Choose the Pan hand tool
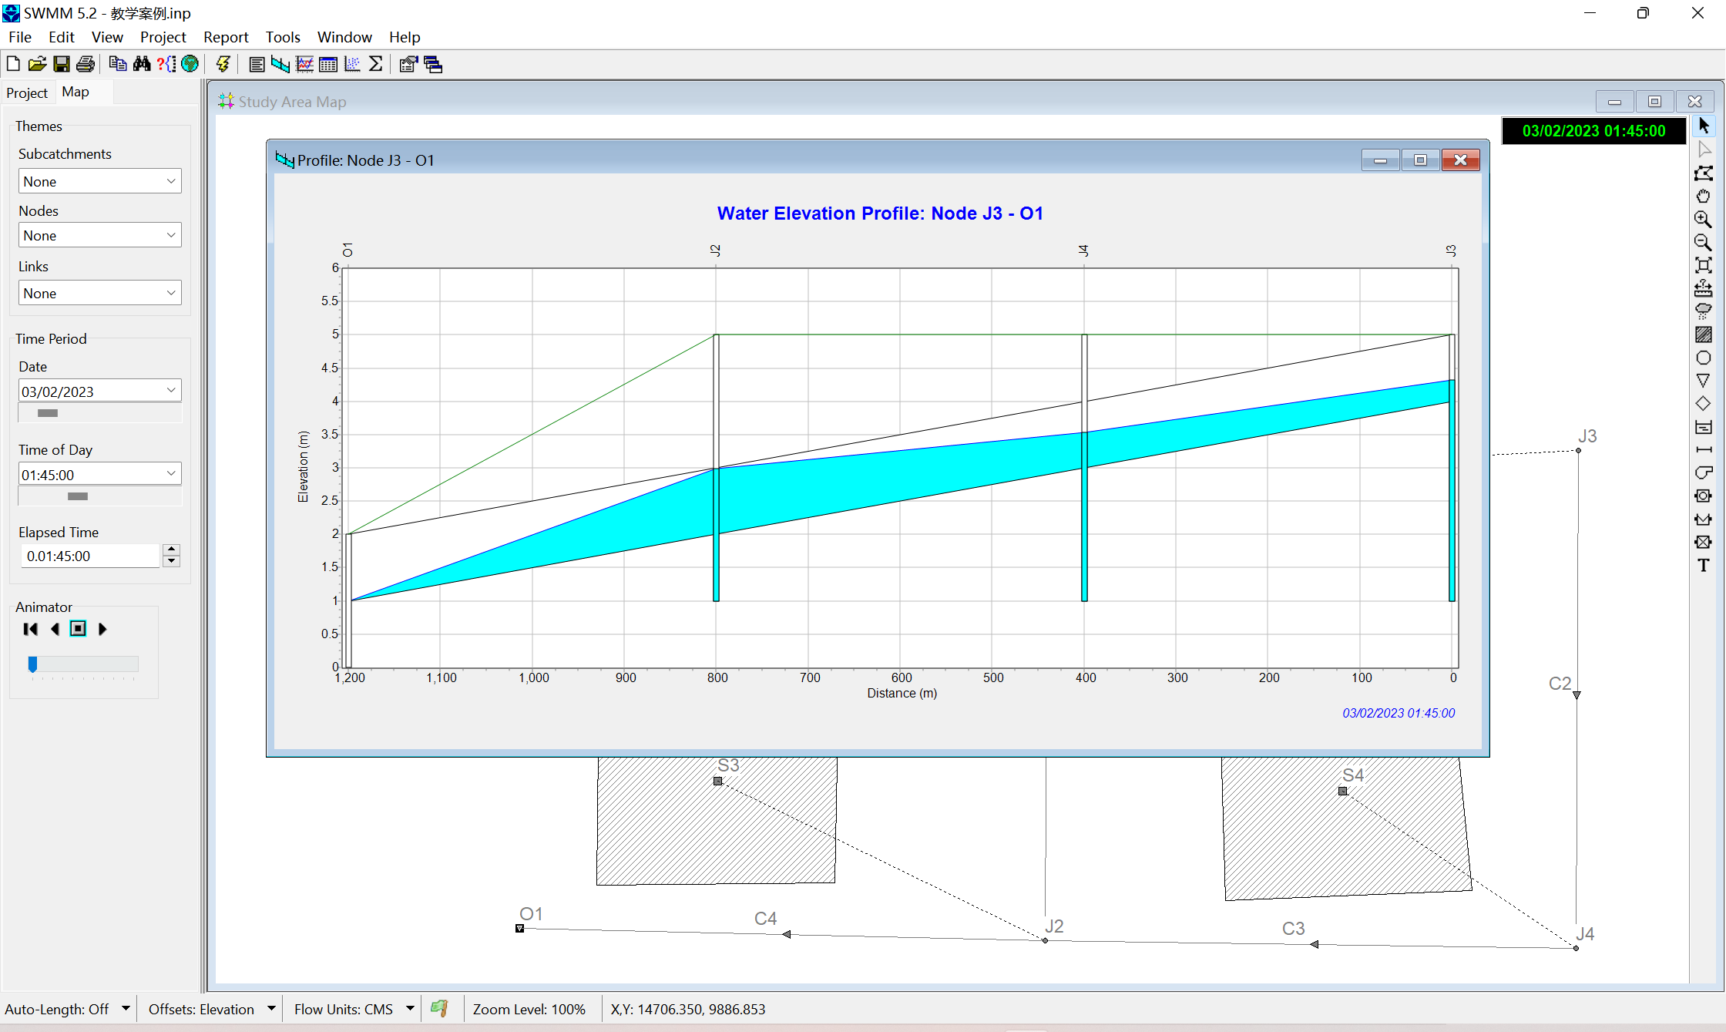1726x1032 pixels. 1704,196
